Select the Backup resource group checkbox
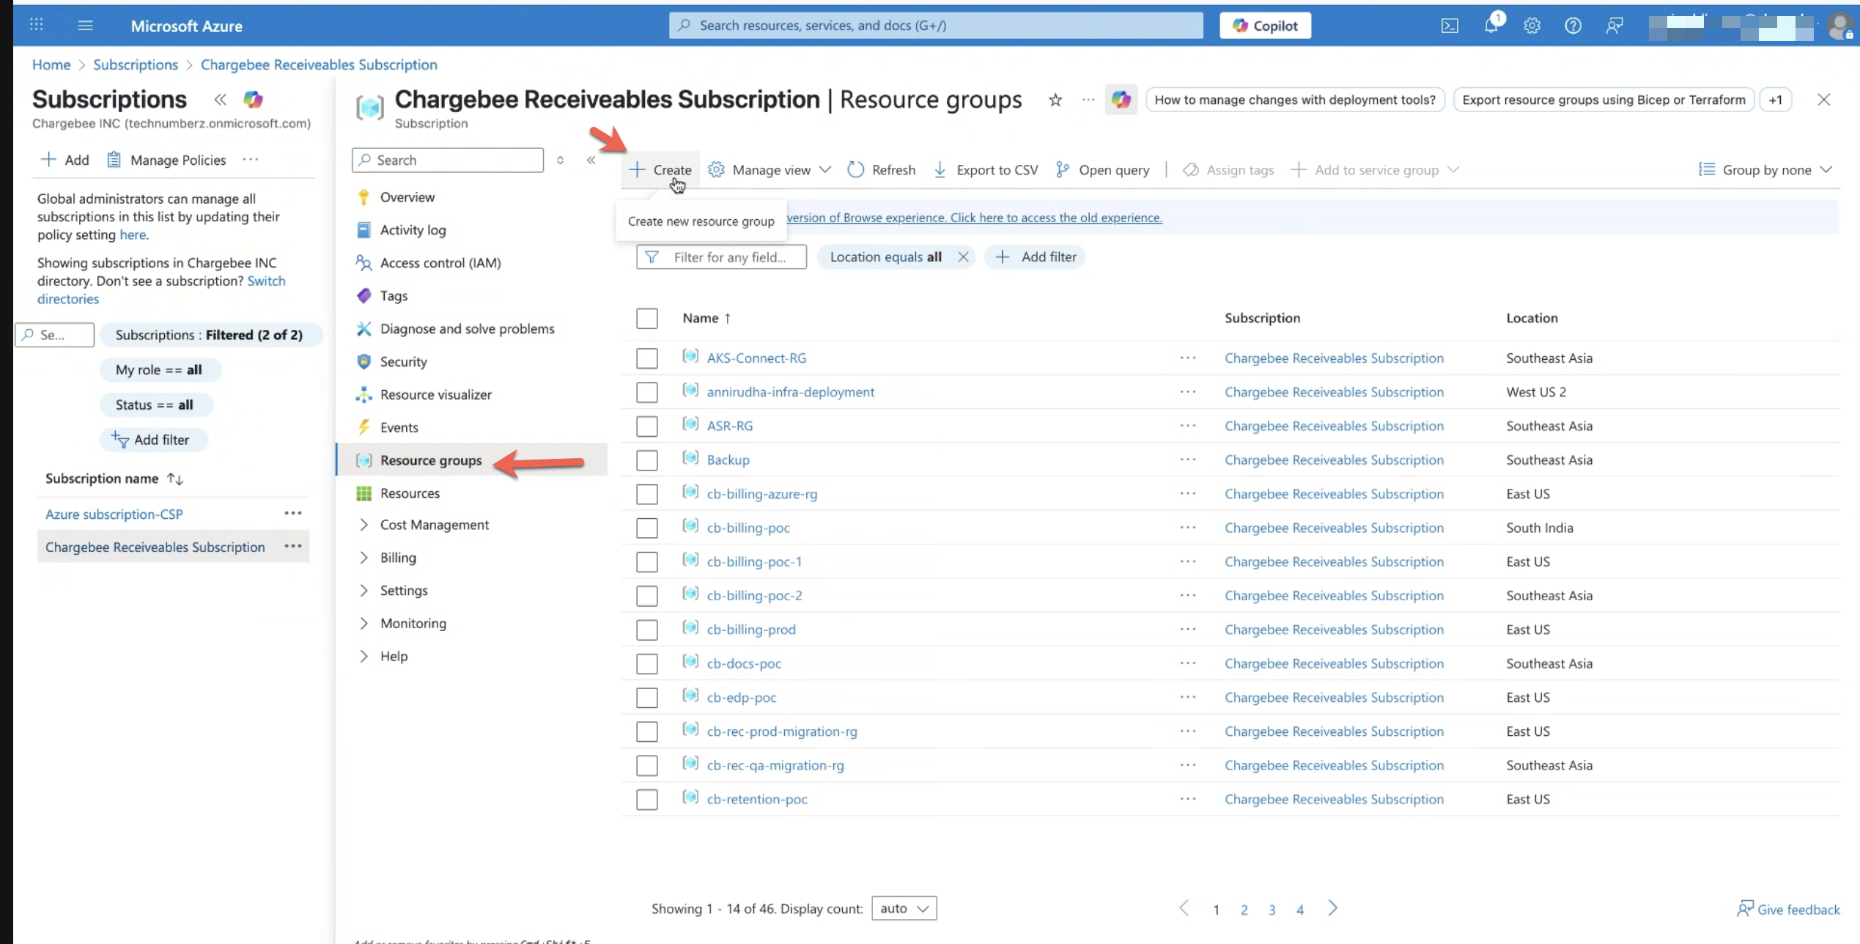The height and width of the screenshot is (944, 1860). pos(646,460)
